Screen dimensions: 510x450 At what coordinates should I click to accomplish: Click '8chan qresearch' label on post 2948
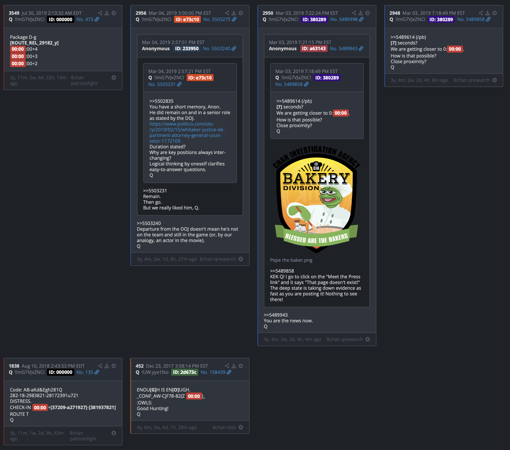pos(472,80)
